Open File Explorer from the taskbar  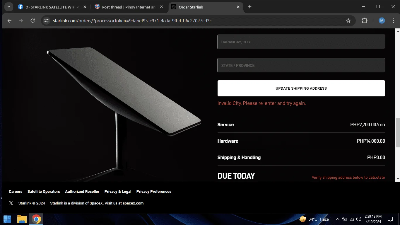pyautogui.click(x=22, y=219)
